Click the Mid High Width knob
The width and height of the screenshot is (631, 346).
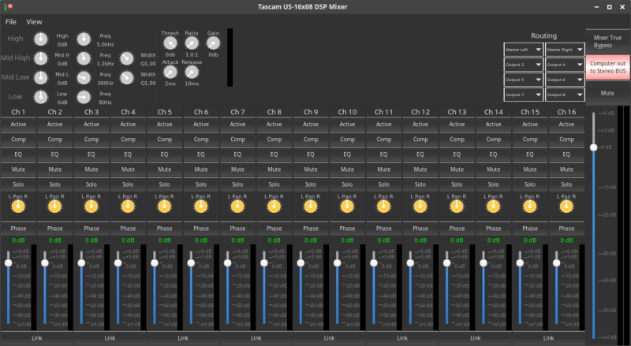(127, 58)
